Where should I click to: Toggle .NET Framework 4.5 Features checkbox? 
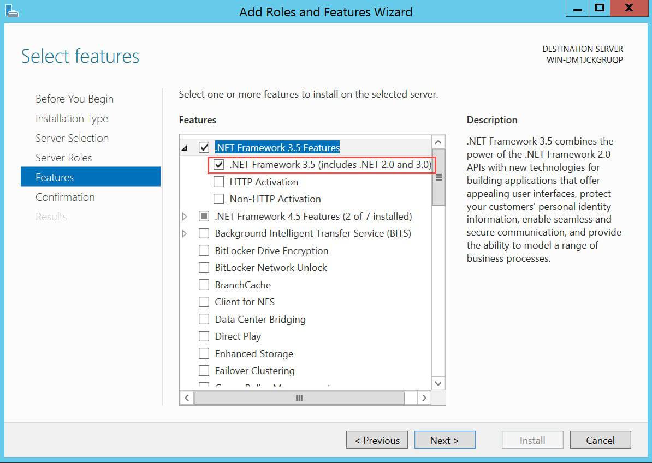[204, 217]
